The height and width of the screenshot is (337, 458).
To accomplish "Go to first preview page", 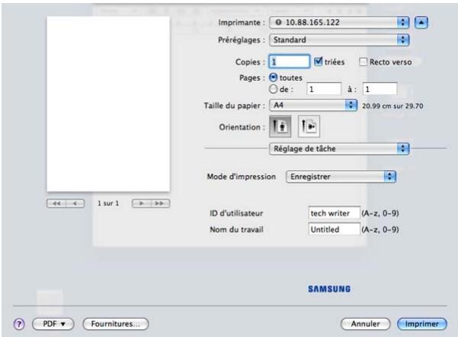I will pos(56,203).
